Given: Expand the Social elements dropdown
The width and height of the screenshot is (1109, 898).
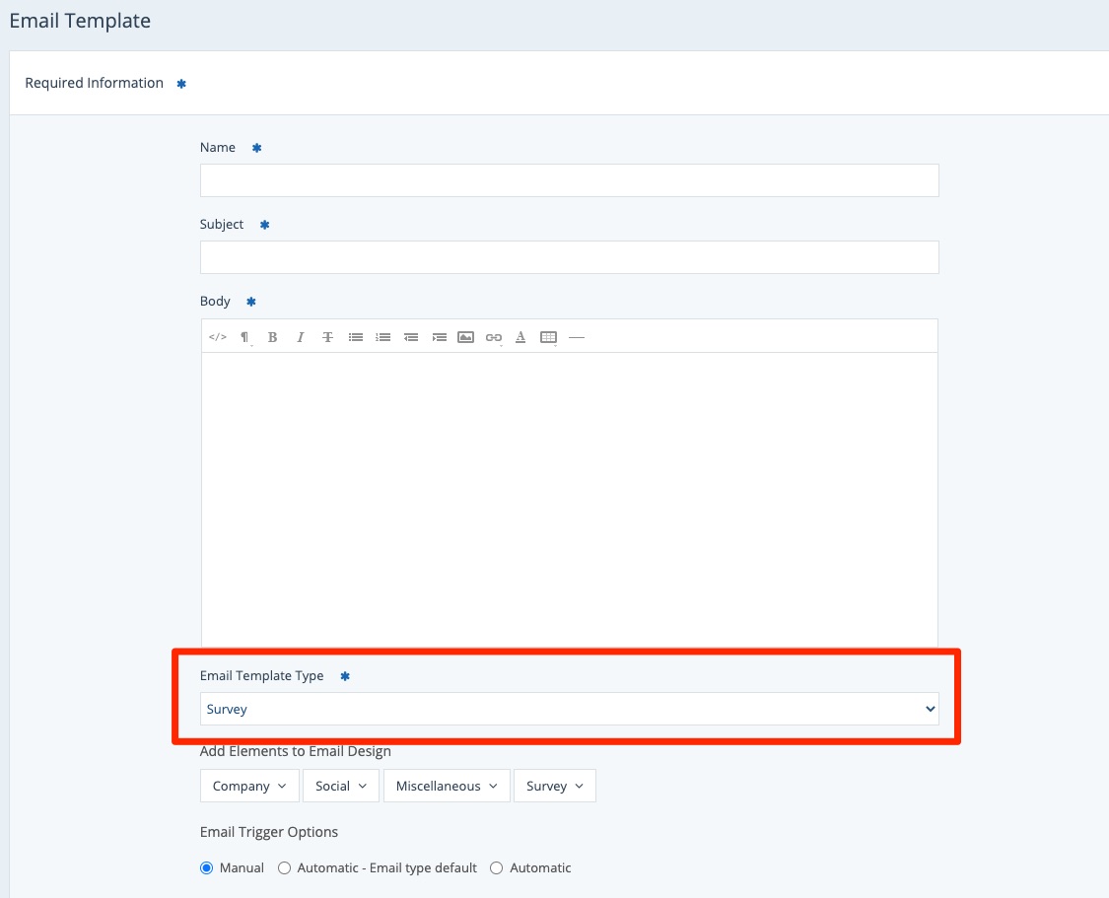Looking at the screenshot, I should tap(341, 786).
